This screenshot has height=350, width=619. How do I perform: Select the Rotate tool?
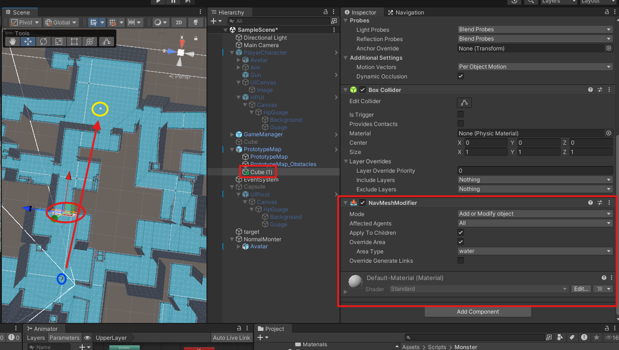(43, 42)
